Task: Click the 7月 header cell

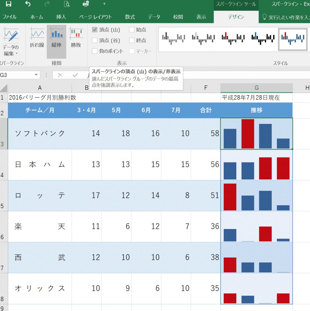Action: pos(176,110)
